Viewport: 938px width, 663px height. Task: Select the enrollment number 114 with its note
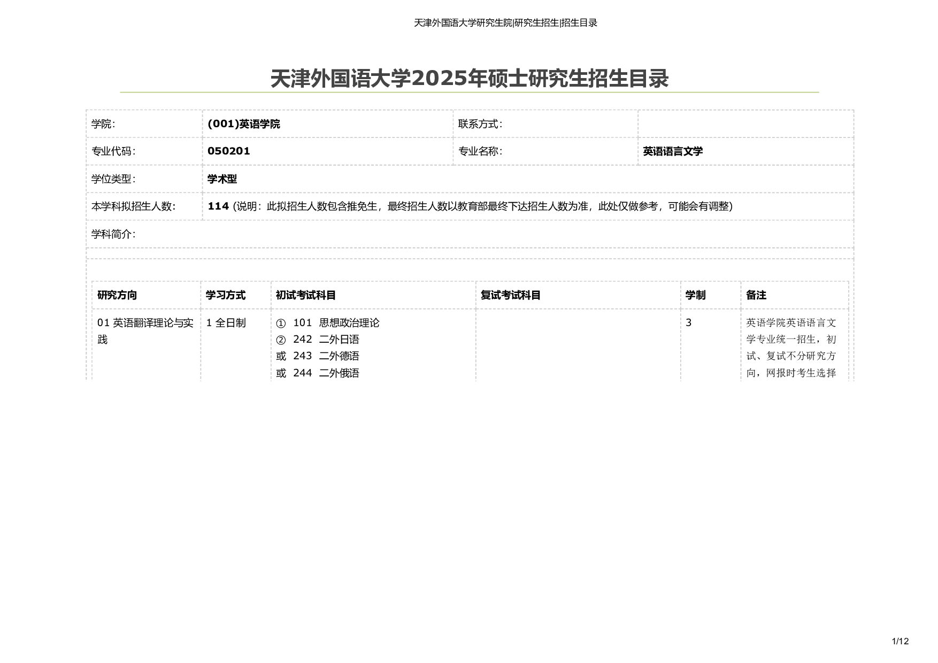click(x=470, y=206)
